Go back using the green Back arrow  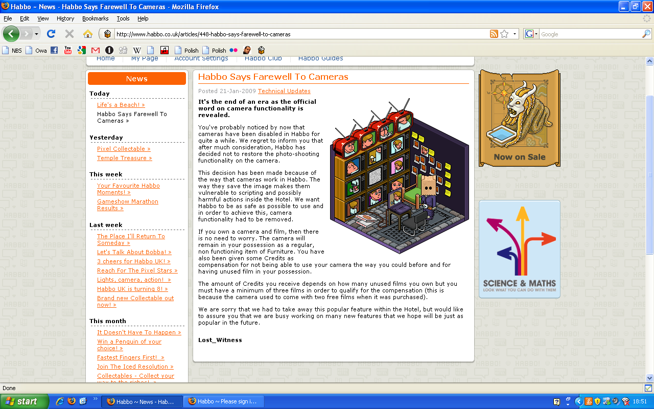[x=11, y=34]
